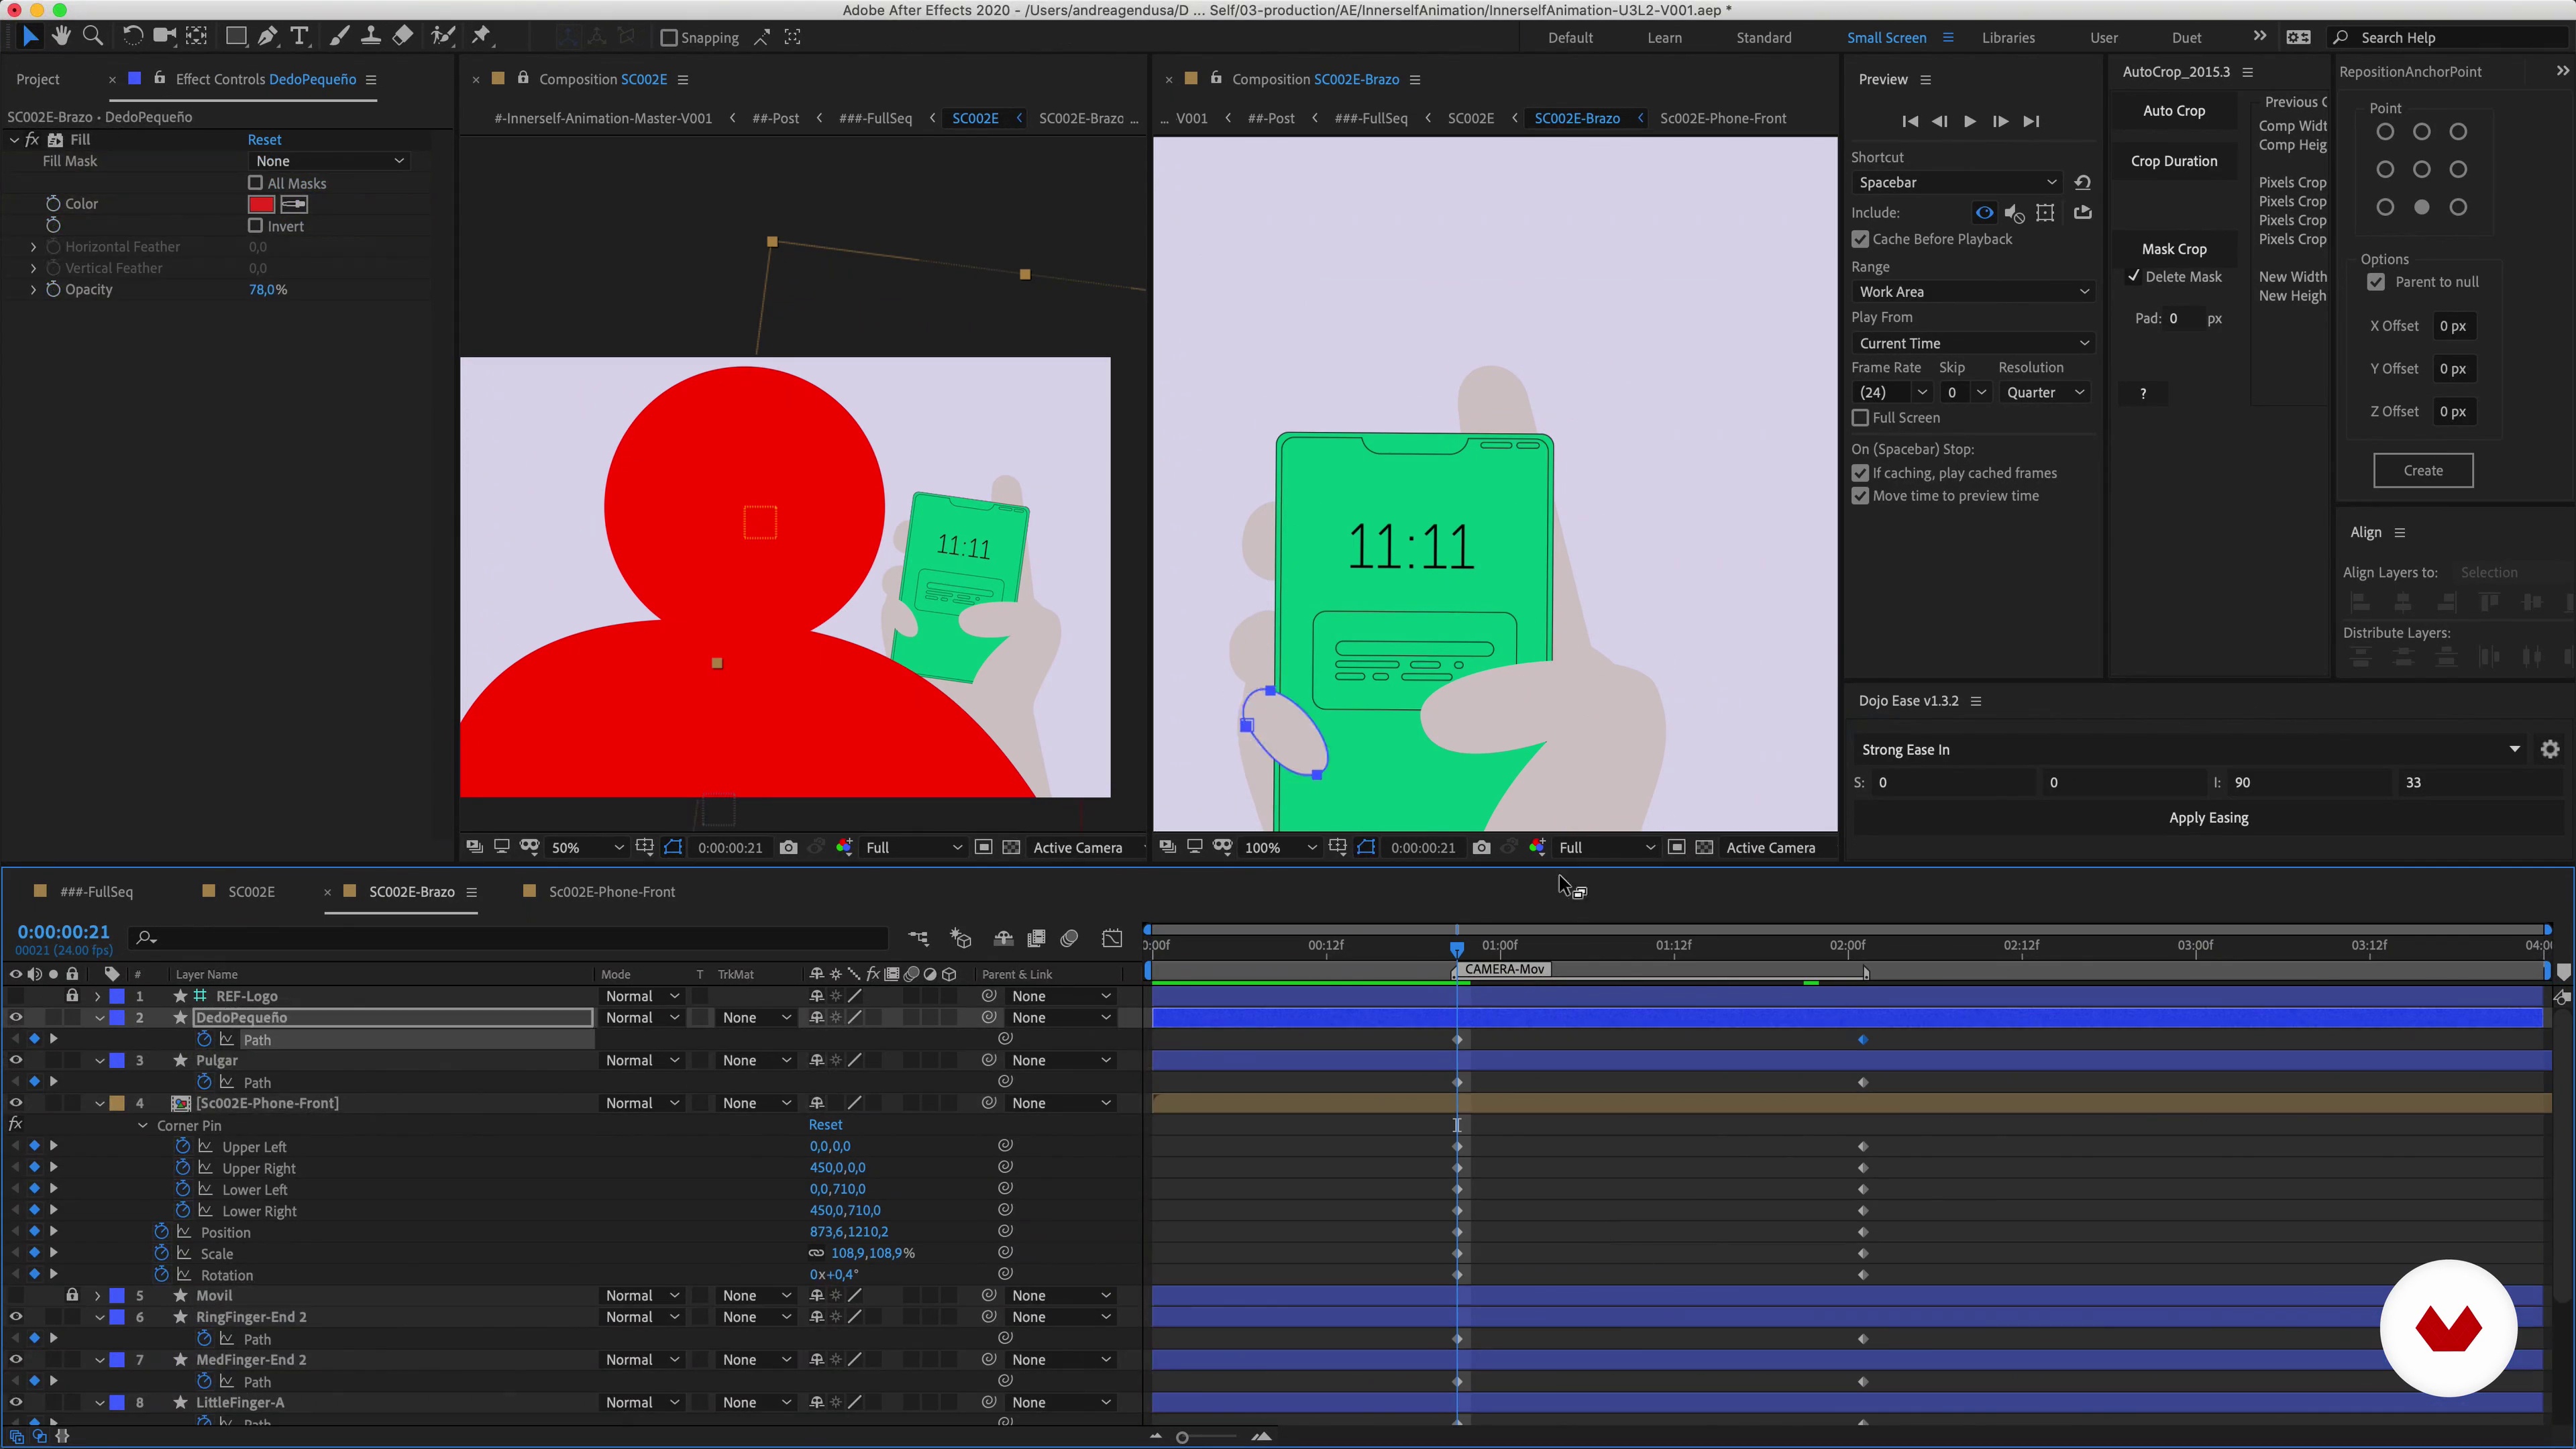Click the Apply Easing button
2576x1449 pixels.
[2208, 818]
